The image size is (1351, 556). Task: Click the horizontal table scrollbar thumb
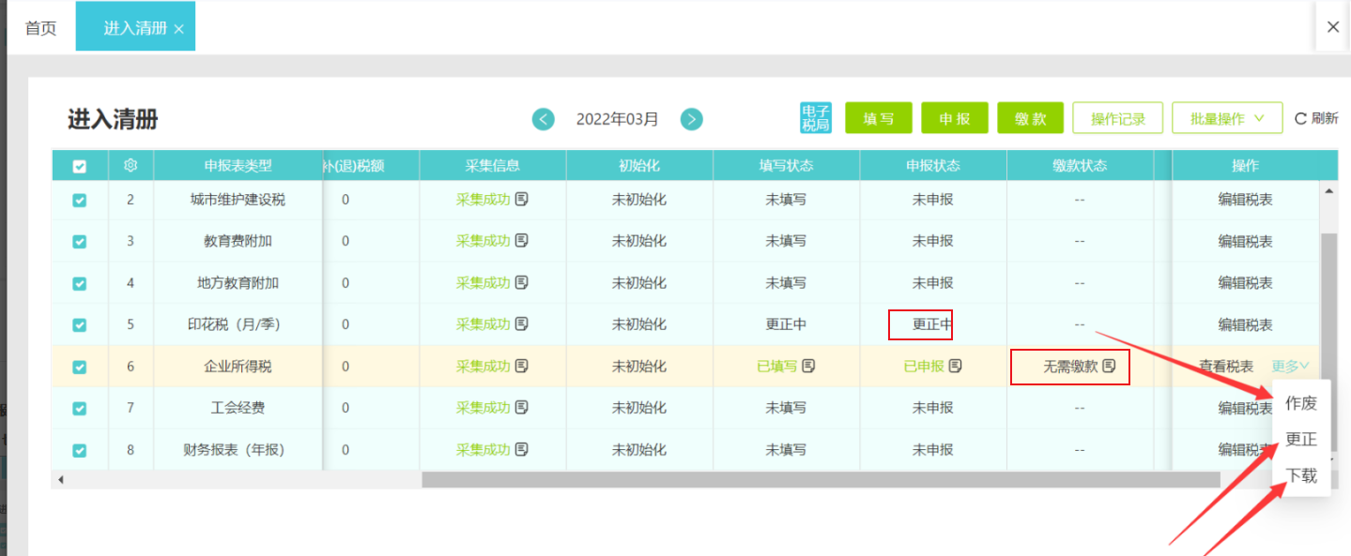tap(820, 479)
